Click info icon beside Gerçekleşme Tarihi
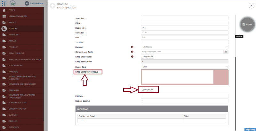The image size is (256, 131). 132,52
